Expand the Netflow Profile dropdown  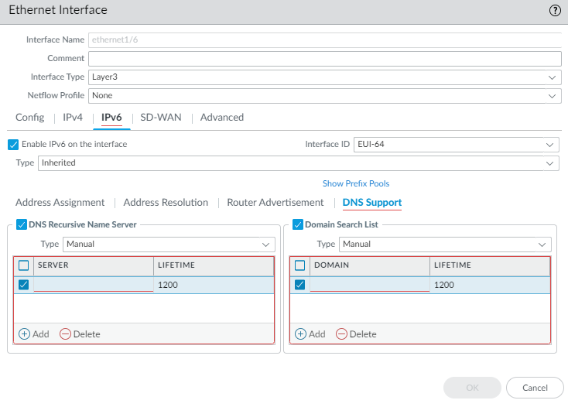pos(324,96)
